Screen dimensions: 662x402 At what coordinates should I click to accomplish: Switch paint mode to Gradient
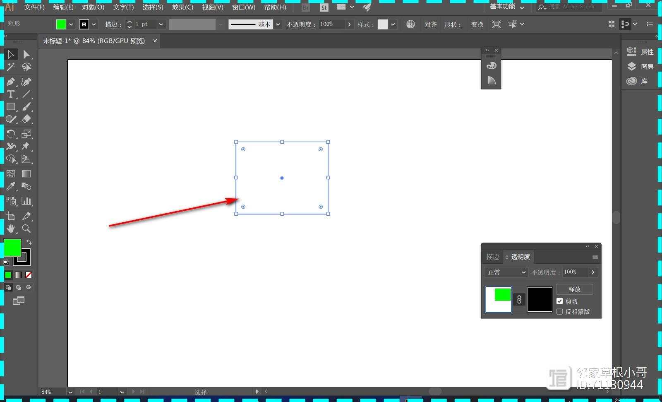point(18,275)
